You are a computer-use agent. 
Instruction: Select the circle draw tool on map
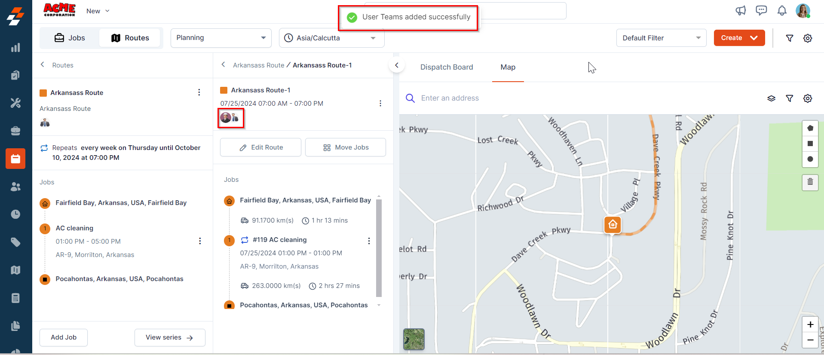[x=810, y=159]
